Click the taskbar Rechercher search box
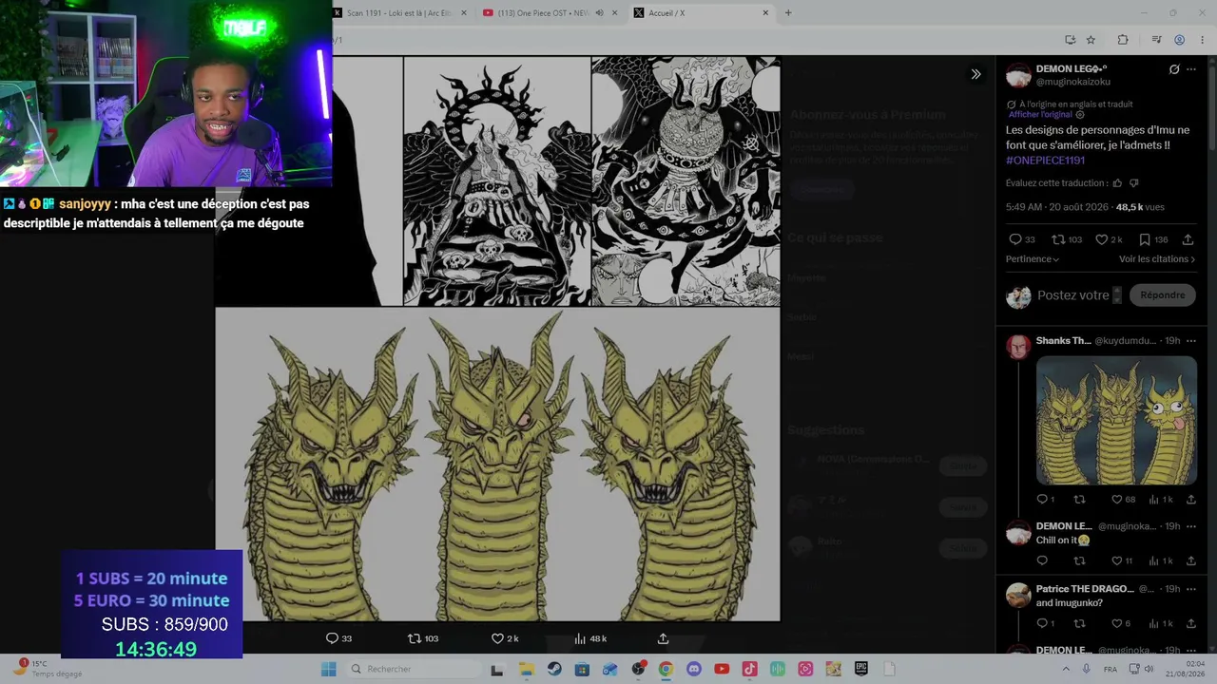 (x=413, y=669)
